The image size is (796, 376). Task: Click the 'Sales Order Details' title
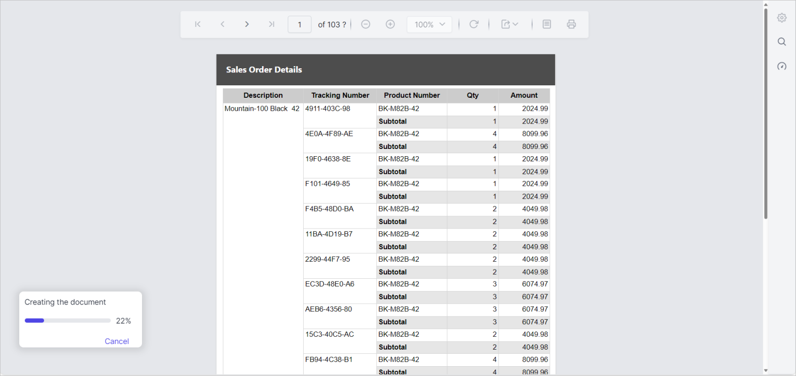tap(264, 70)
